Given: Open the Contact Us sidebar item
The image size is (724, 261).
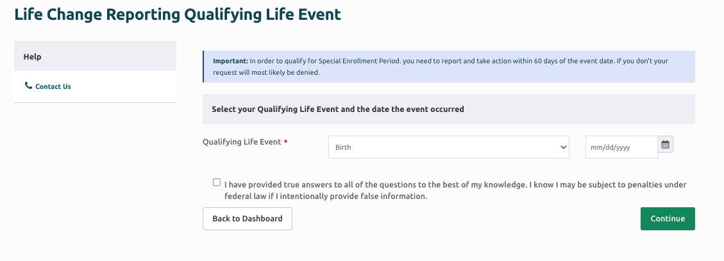Looking at the screenshot, I should [53, 86].
